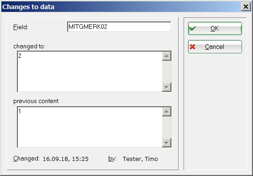Viewport: 253px width, 176px height.
Task: Dismiss changes using the Cancel button
Action: (x=215, y=47)
